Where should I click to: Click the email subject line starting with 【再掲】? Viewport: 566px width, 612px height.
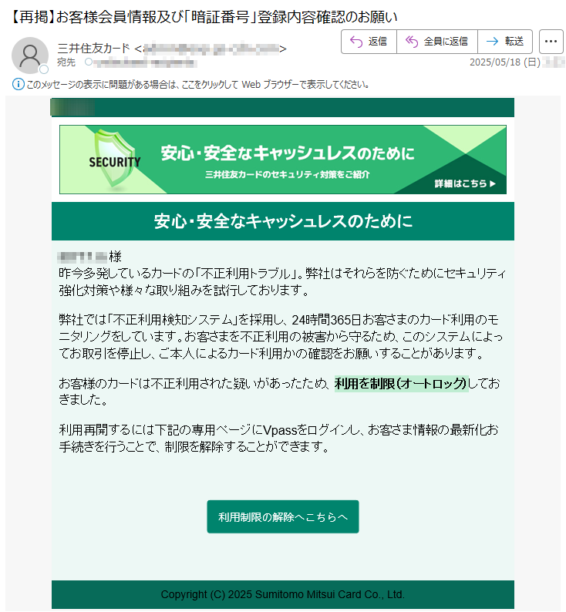[204, 17]
